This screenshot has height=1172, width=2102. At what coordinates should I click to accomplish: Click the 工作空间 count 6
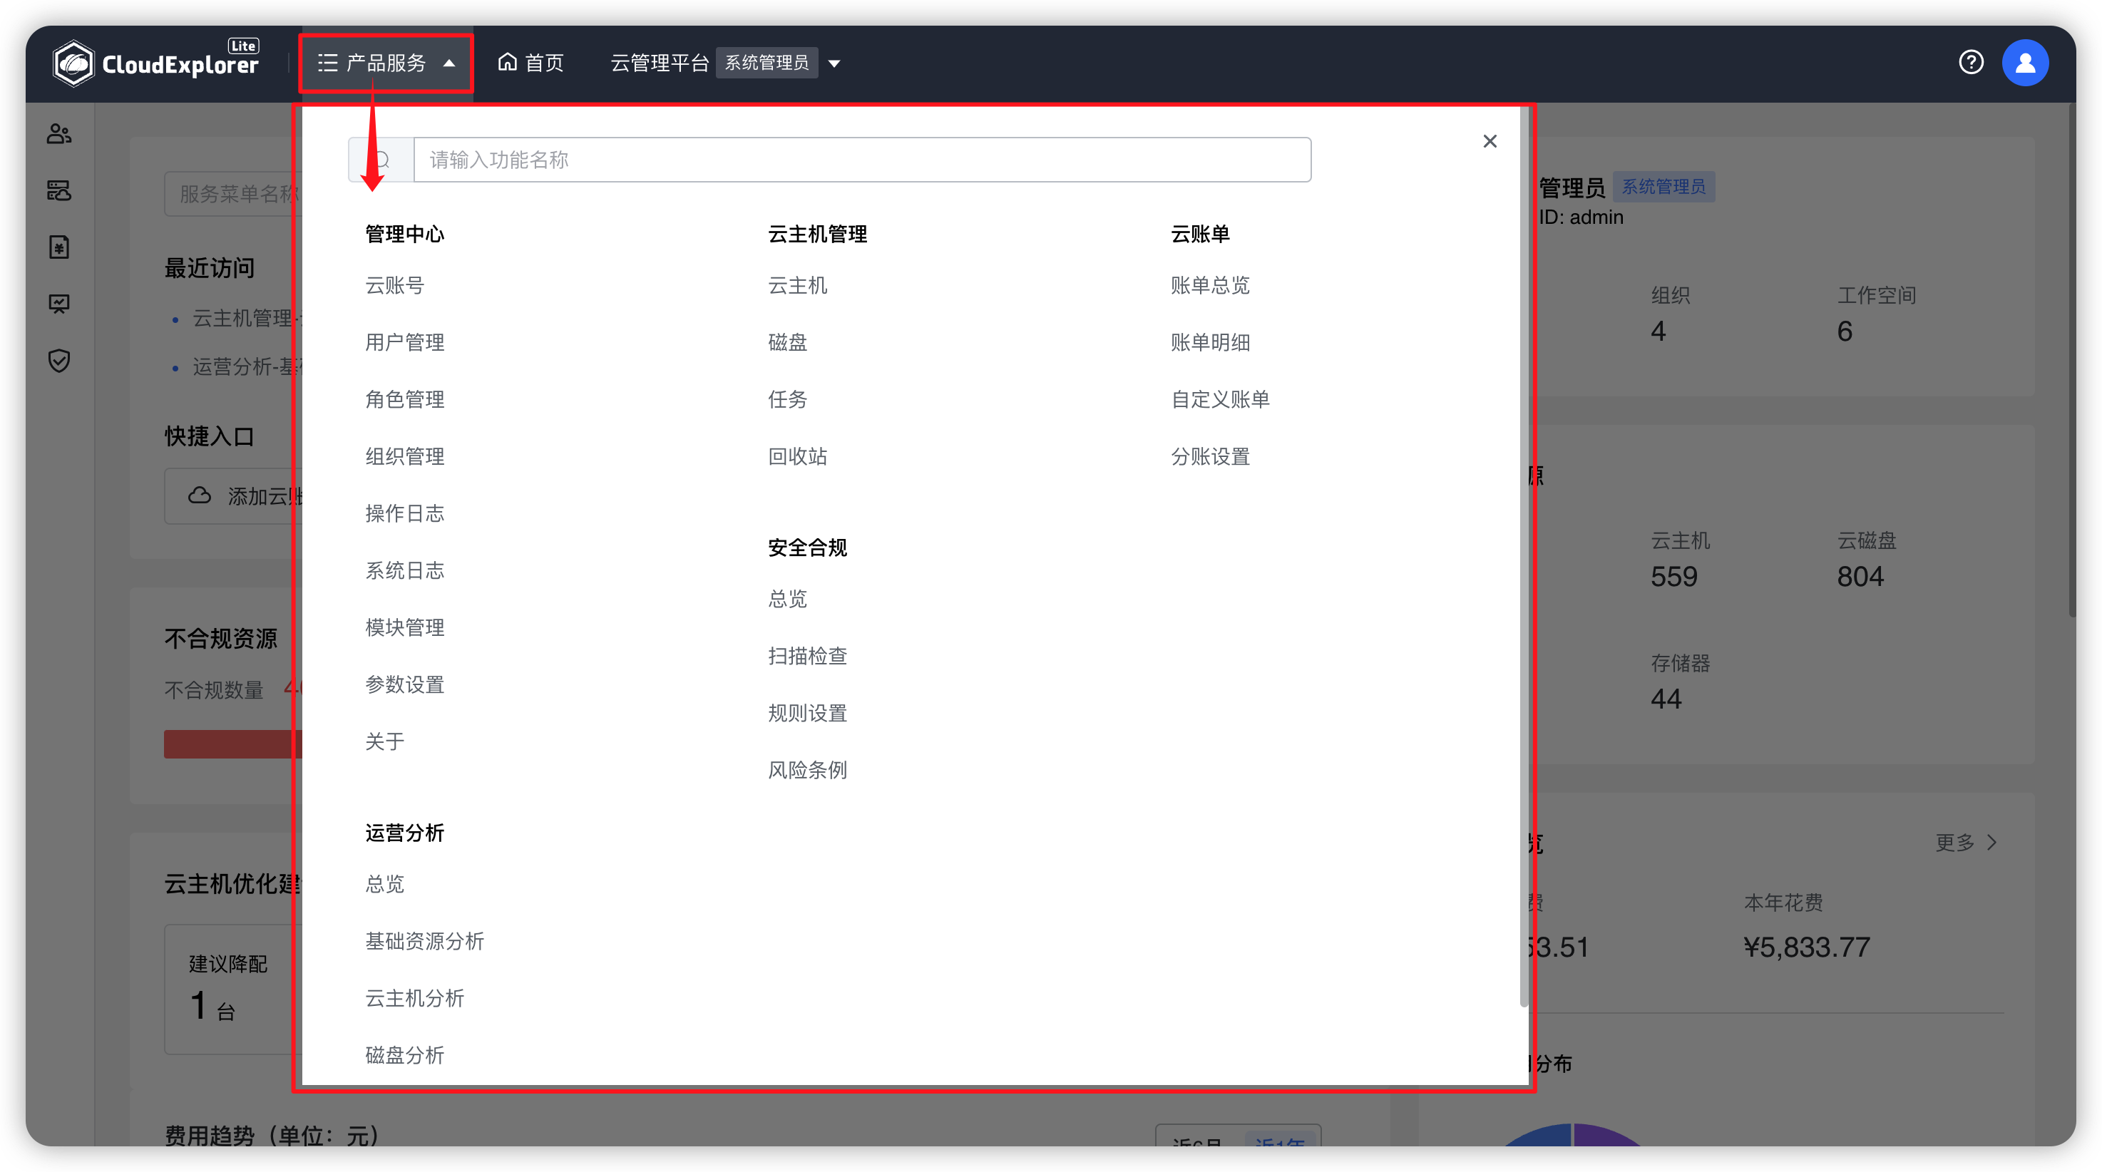1845,332
